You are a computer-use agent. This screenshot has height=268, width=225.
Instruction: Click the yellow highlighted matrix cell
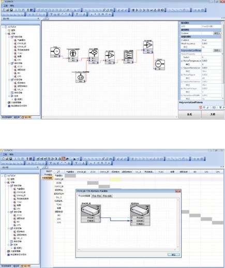(x=115, y=179)
